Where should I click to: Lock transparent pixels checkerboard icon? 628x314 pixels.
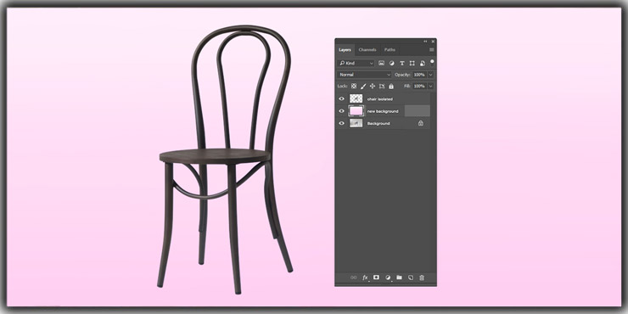(x=354, y=86)
